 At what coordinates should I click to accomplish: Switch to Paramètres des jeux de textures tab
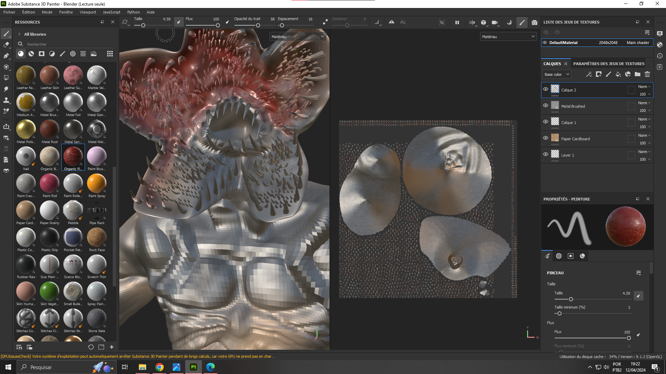[x=609, y=64]
